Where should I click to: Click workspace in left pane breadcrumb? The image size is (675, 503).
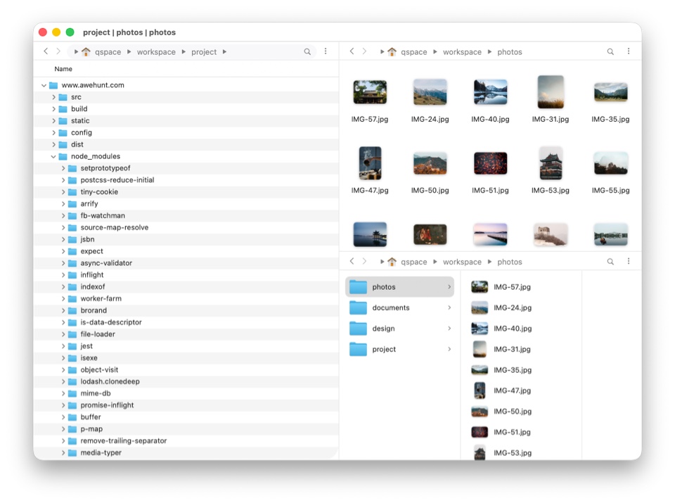tap(156, 52)
